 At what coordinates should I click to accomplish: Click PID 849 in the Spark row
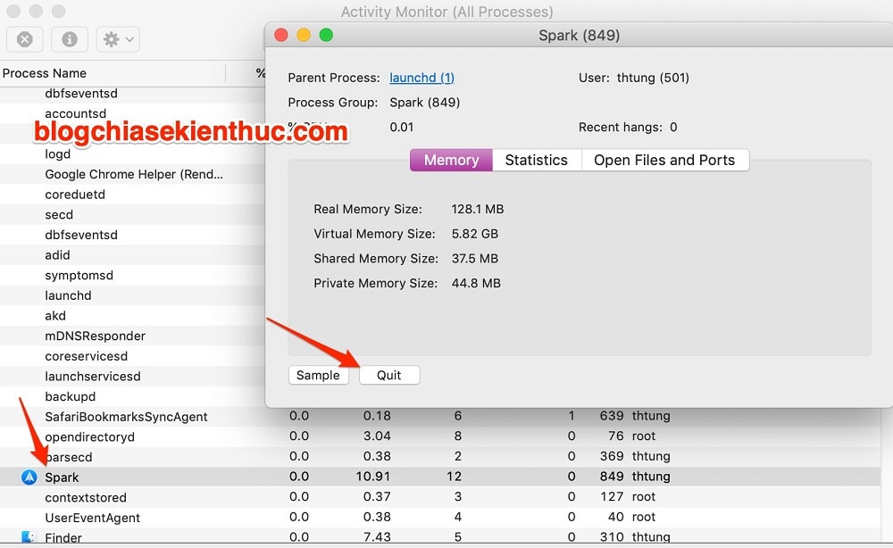tap(612, 477)
